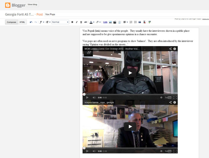Mute the Batman video volume

coord(94,98)
